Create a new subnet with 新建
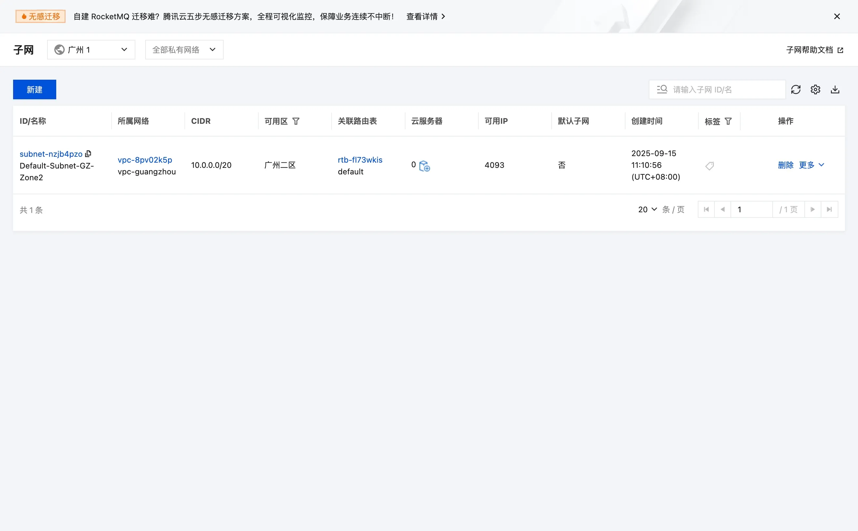This screenshot has height=531, width=858. tap(34, 89)
